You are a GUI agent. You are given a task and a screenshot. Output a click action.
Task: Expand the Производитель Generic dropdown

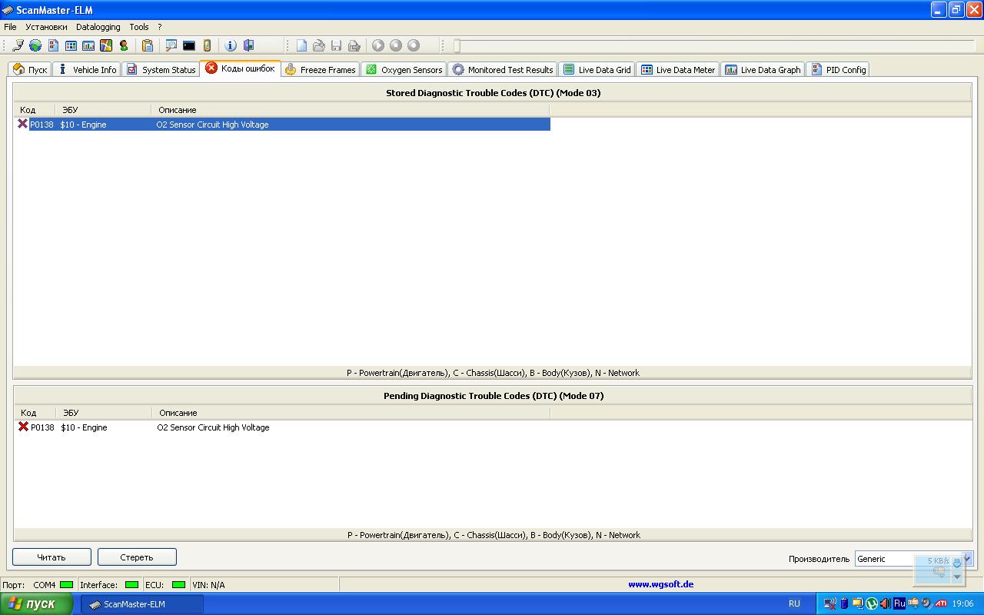pos(967,559)
